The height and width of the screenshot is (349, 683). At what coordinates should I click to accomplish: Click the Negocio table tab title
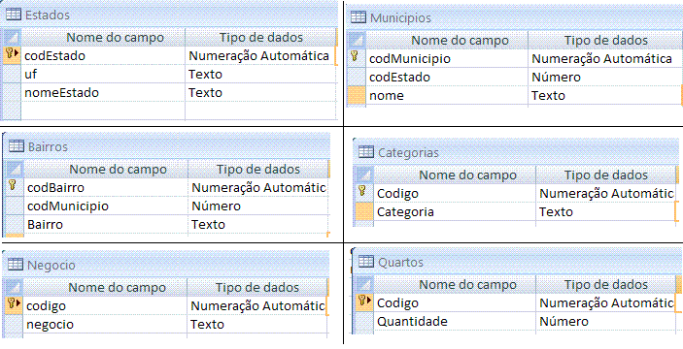pyautogui.click(x=51, y=265)
